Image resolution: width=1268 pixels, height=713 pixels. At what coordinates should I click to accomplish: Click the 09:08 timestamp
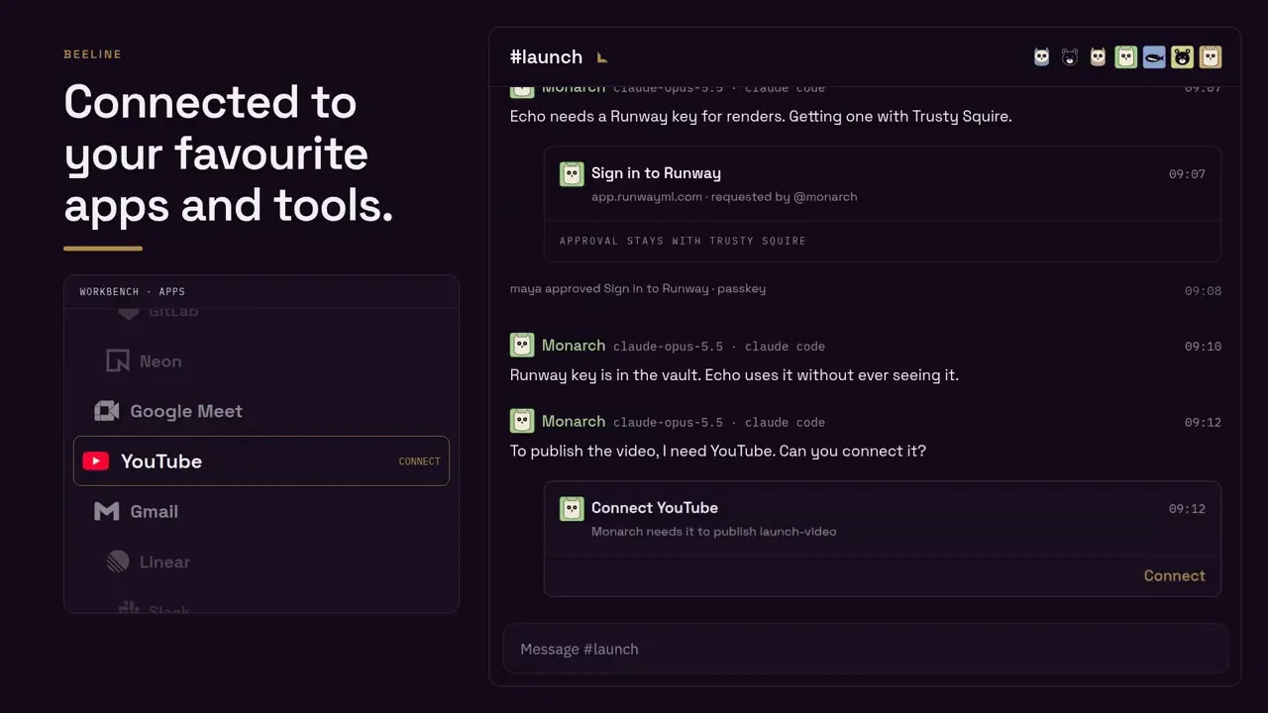coord(1203,291)
